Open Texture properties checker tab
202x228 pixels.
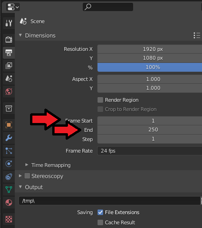pos(9,219)
